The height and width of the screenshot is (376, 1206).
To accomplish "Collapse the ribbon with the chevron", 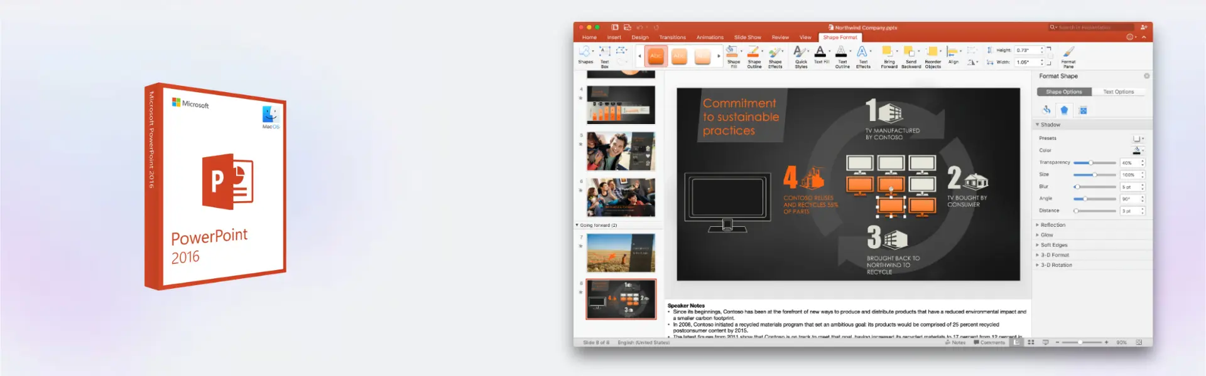I will pyautogui.click(x=1144, y=37).
